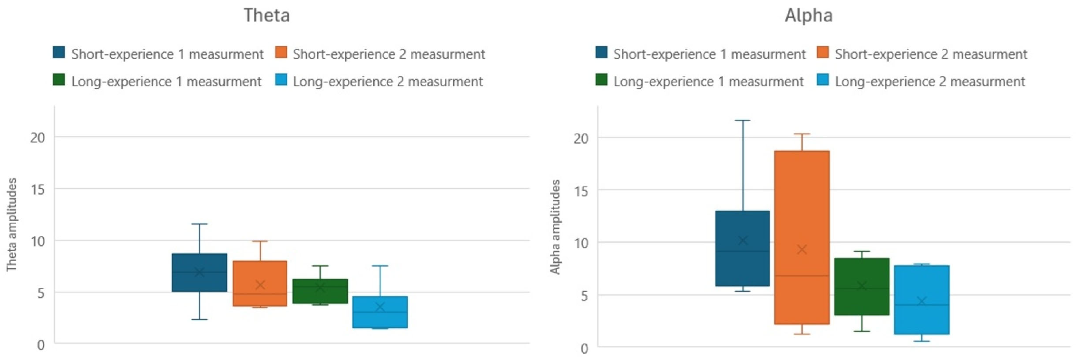Screen dimensions: 1080x361
Task: Click 'Long-experience 2 measurment' legend label in Theta chart
Action: (x=388, y=82)
